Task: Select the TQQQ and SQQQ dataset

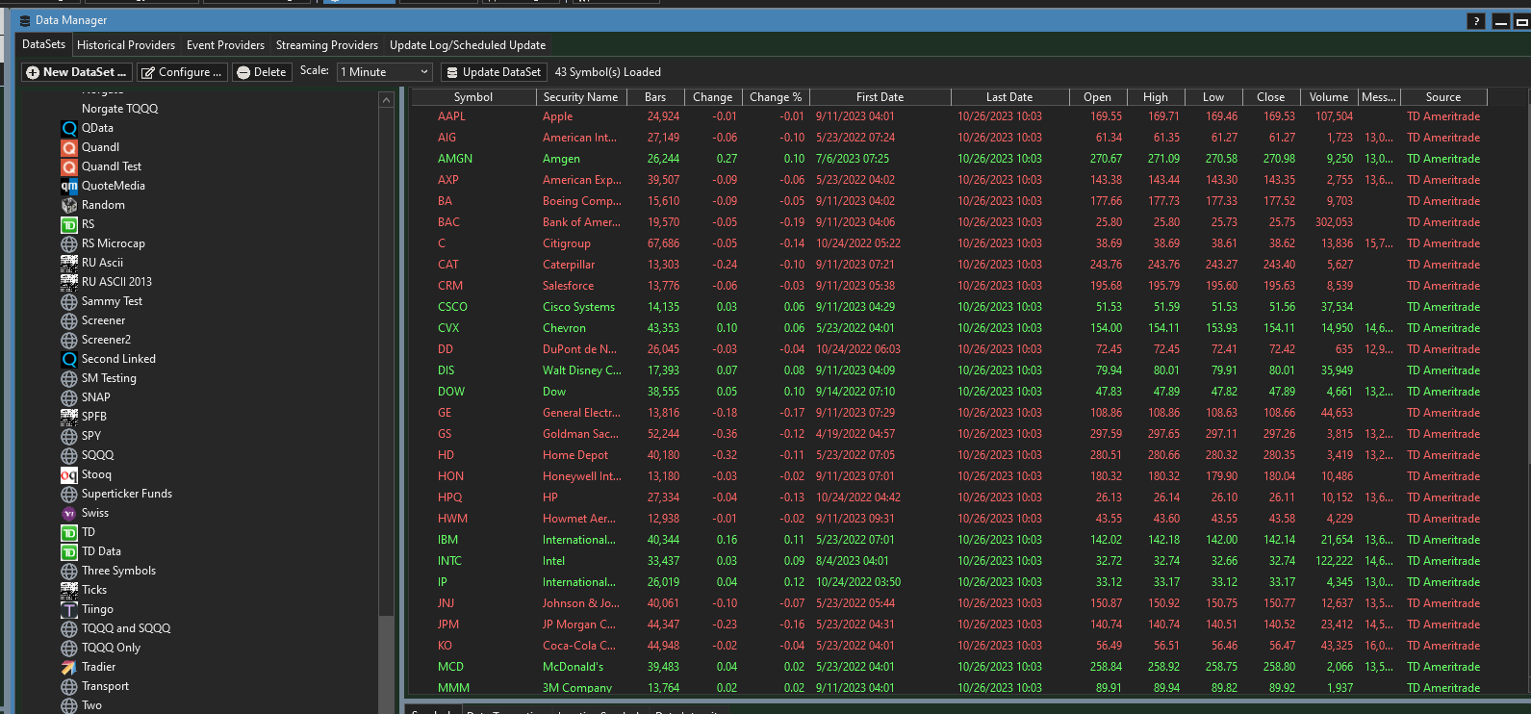Action: [x=126, y=628]
